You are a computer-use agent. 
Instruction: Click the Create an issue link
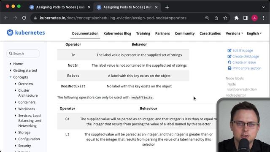coord(244,62)
